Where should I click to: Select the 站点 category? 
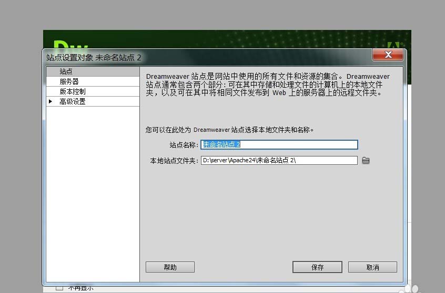[93, 71]
